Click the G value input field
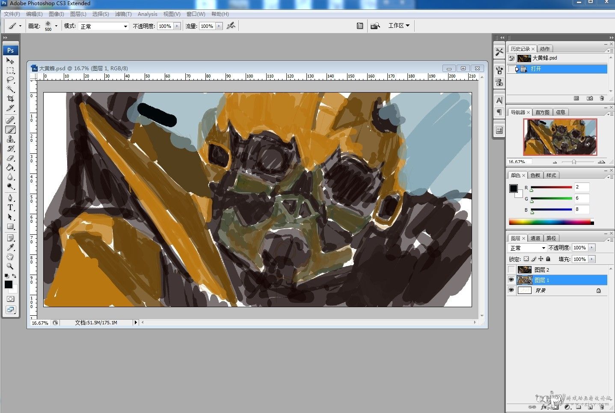This screenshot has height=413, width=615. point(582,198)
